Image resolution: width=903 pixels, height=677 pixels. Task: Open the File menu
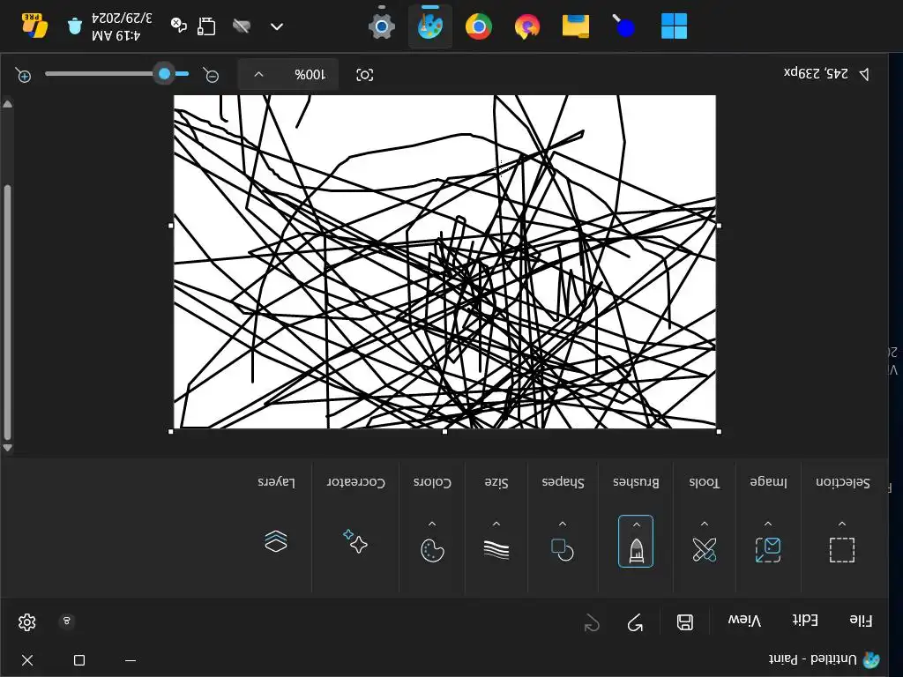pyautogui.click(x=861, y=621)
